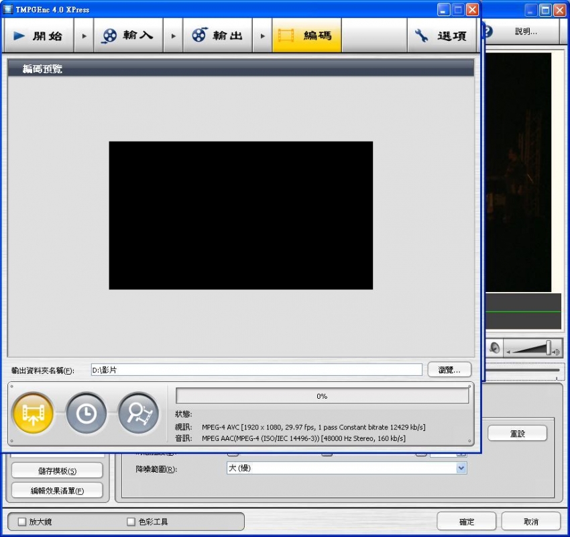Viewport: 570px width, 537px height.
Task: Click the 瀏覽 browse button
Action: [x=449, y=370]
